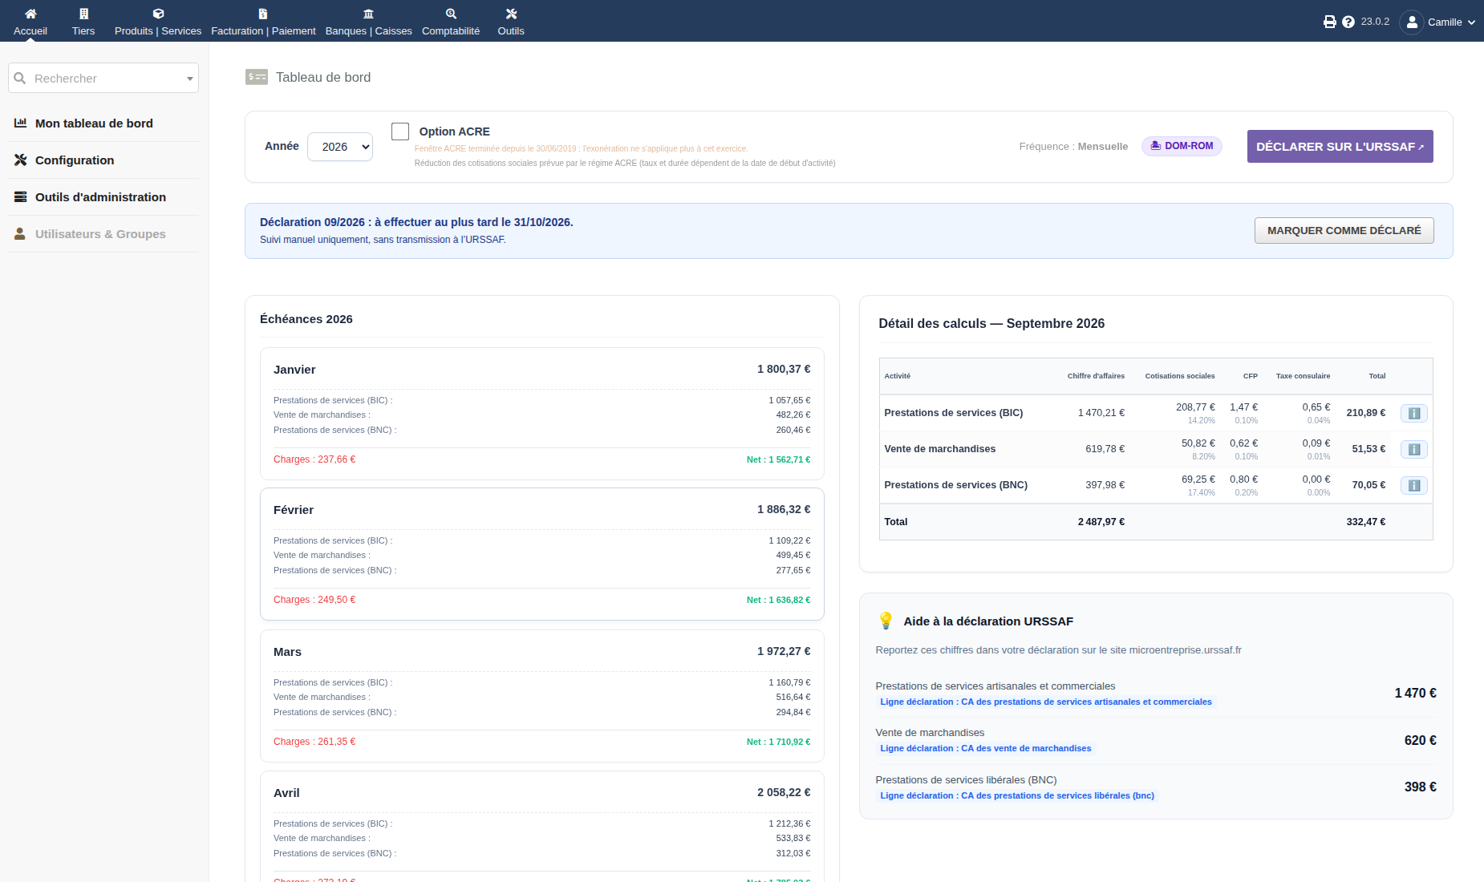Select the Avril échéance card

(x=542, y=827)
